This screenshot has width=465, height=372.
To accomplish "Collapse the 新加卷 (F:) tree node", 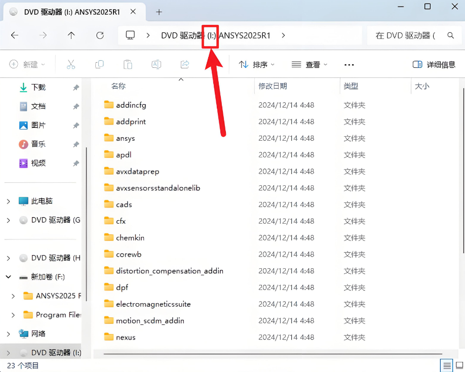I will click(x=8, y=277).
